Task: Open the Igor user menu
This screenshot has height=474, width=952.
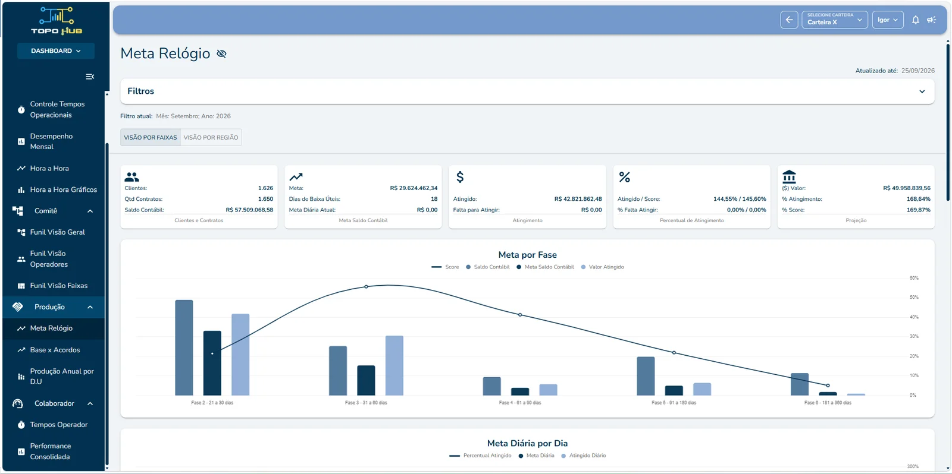Action: click(888, 20)
